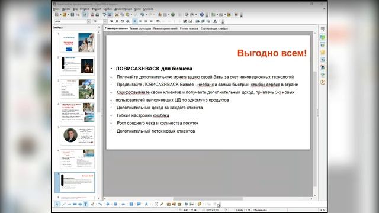Undo the last action
This screenshot has width=379, height=213.
click(142, 15)
